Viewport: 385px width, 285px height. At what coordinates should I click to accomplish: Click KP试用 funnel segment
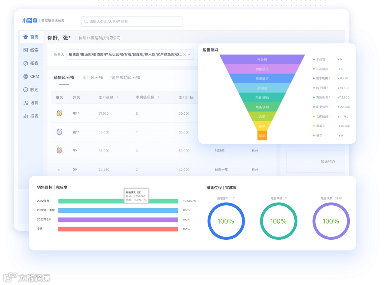(262, 88)
